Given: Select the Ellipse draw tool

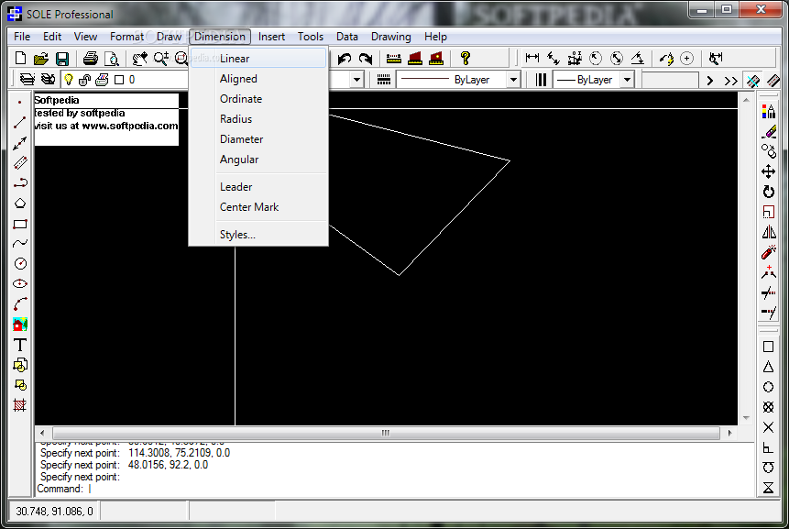Looking at the screenshot, I should pos(19,284).
